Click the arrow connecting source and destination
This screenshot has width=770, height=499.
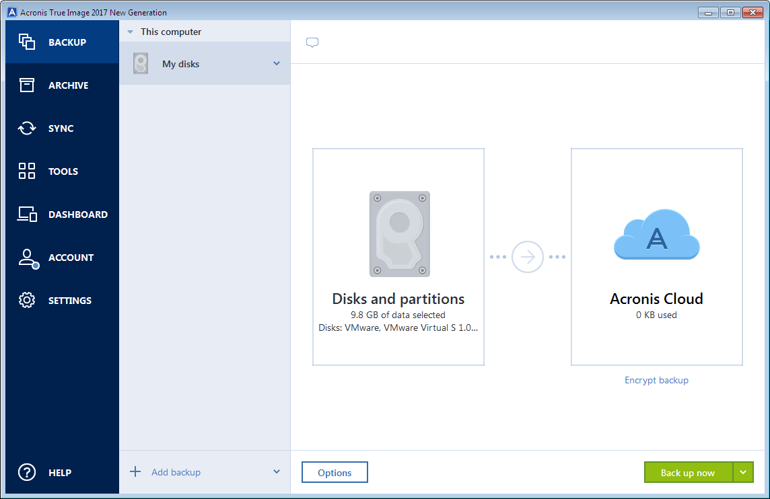(x=528, y=257)
